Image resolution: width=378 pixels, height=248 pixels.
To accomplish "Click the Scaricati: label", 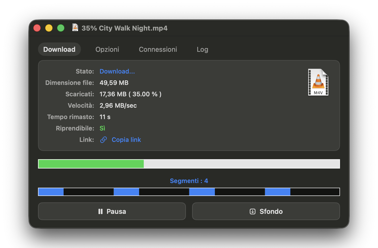I will (x=80, y=94).
